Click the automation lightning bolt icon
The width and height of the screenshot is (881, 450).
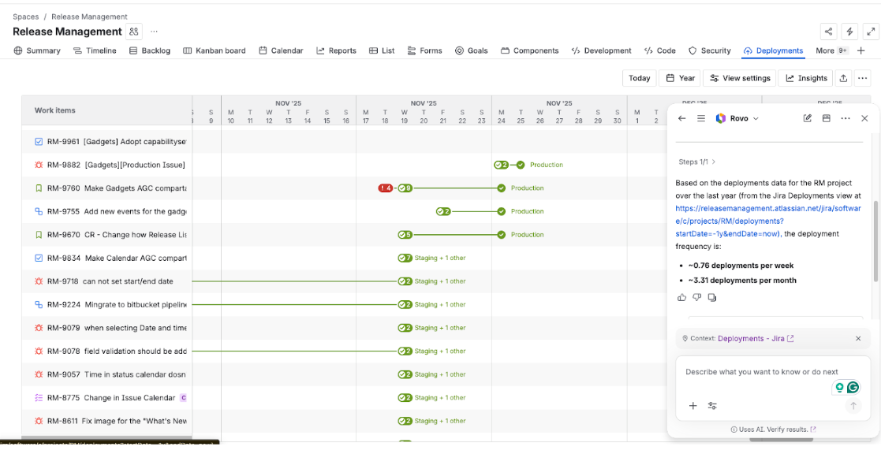coord(849,32)
